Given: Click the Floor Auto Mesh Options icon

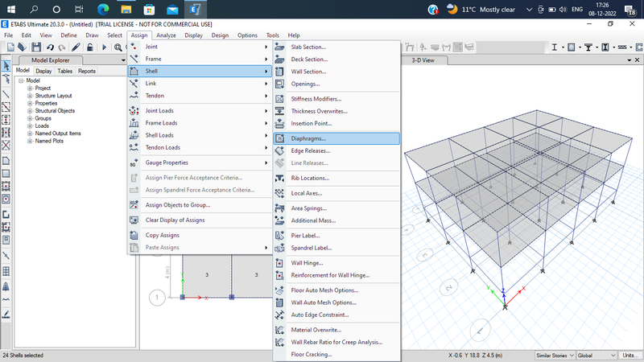Looking at the screenshot, I should pyautogui.click(x=279, y=290).
